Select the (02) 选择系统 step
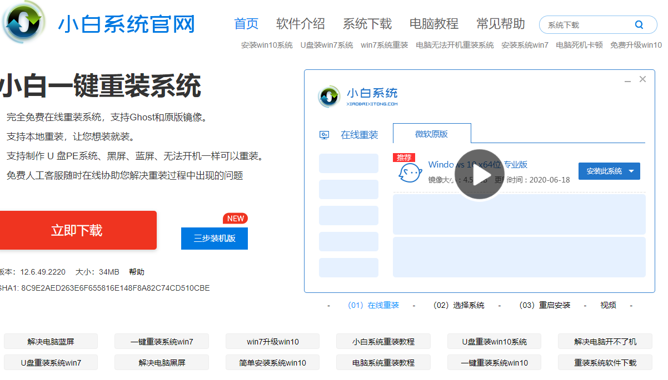The height and width of the screenshot is (380, 668). point(458,305)
